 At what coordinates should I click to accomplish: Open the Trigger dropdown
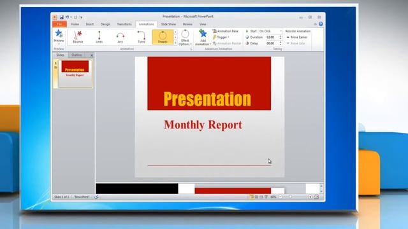coord(221,38)
